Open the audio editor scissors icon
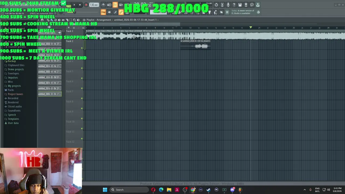Image resolution: width=345 pixels, height=194 pixels. pos(222,5)
